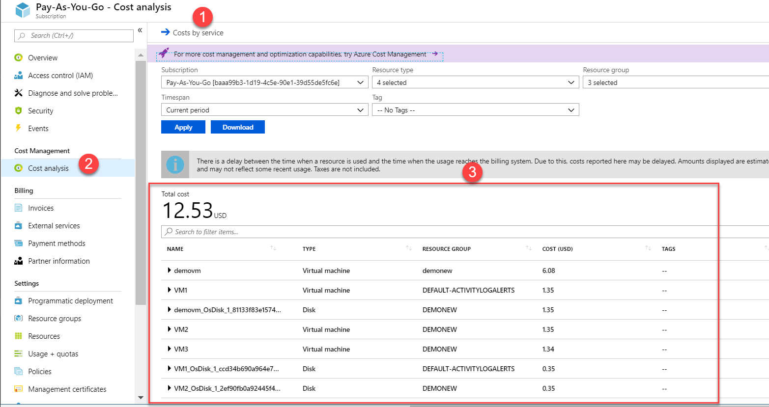This screenshot has width=769, height=407.
Task: Click the DEFAULT-ACTIVITYLOGALERTS cell in VM1 row
Action: coord(468,290)
